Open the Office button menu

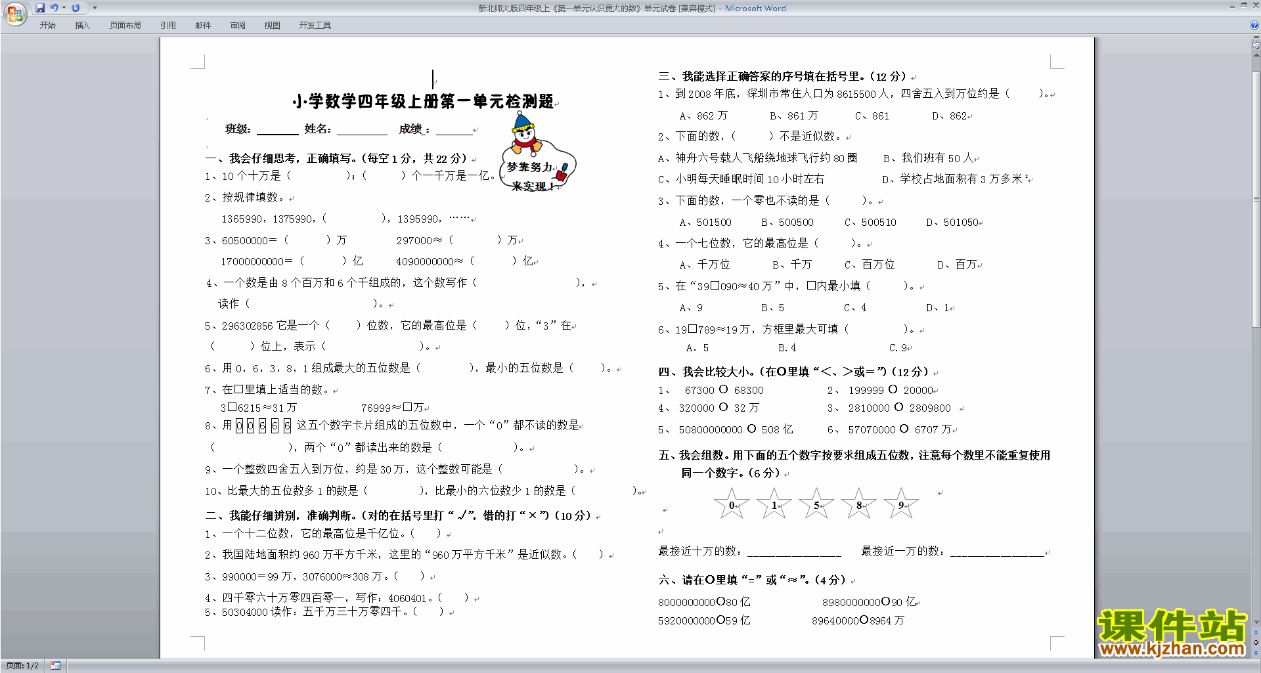tap(14, 14)
